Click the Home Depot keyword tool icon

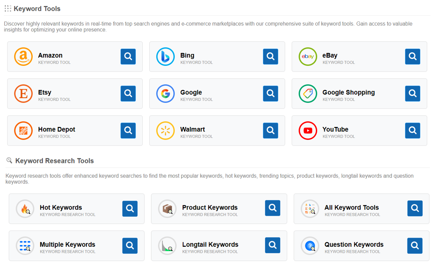(23, 130)
